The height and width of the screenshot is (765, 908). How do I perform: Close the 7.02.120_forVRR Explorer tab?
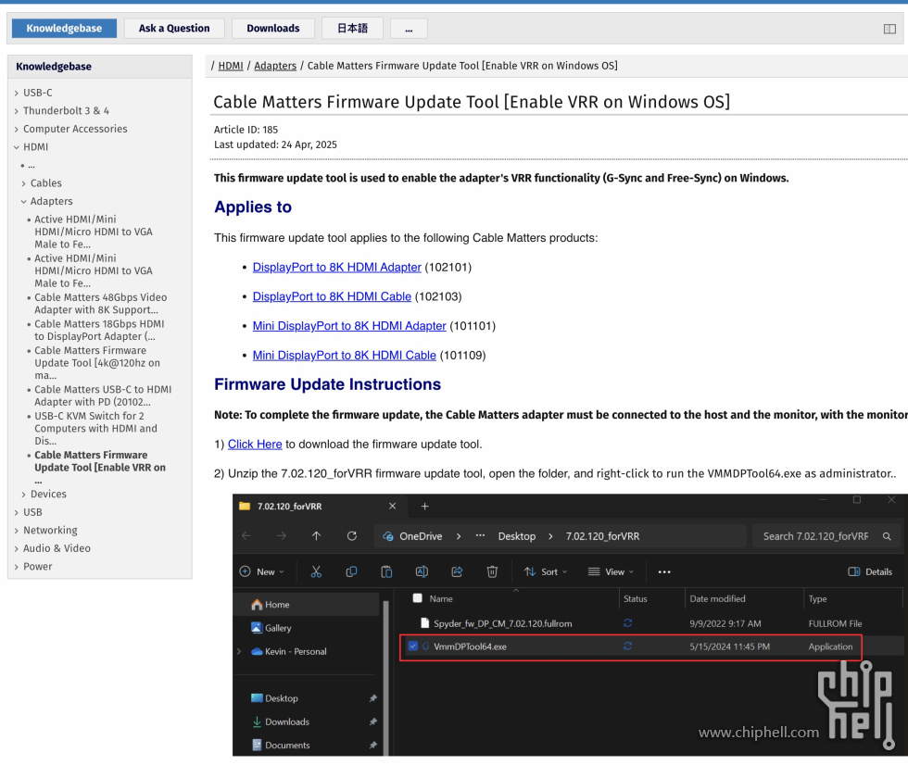point(392,507)
